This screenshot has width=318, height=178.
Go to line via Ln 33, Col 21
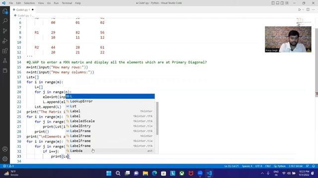232,166
